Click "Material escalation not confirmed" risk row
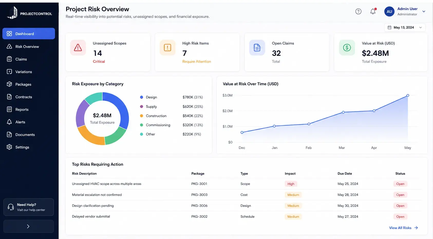 [x=247, y=195]
